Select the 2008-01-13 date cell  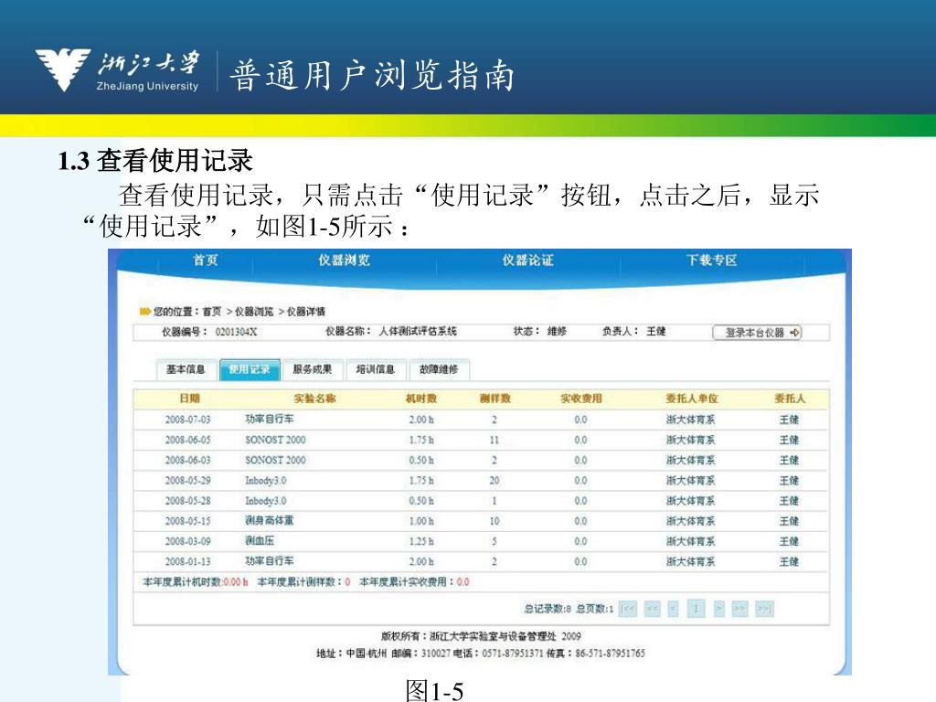(x=188, y=562)
